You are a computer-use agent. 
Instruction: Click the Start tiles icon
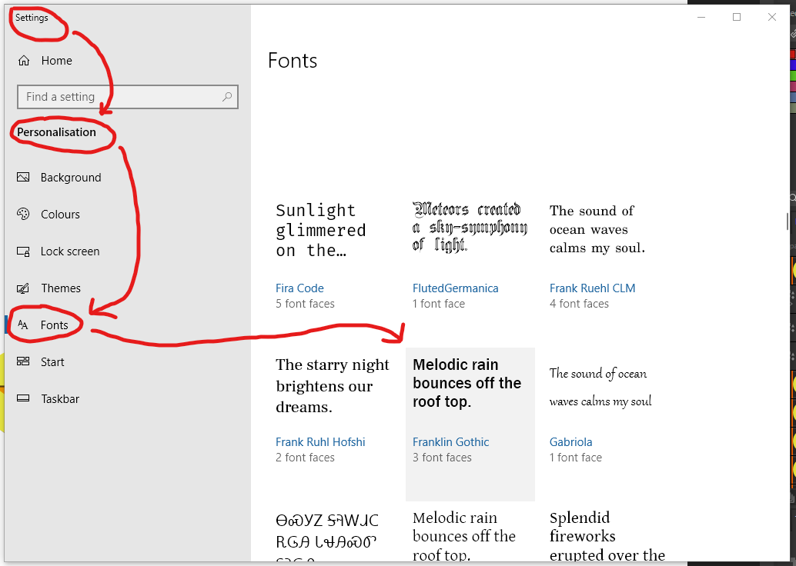coord(23,362)
